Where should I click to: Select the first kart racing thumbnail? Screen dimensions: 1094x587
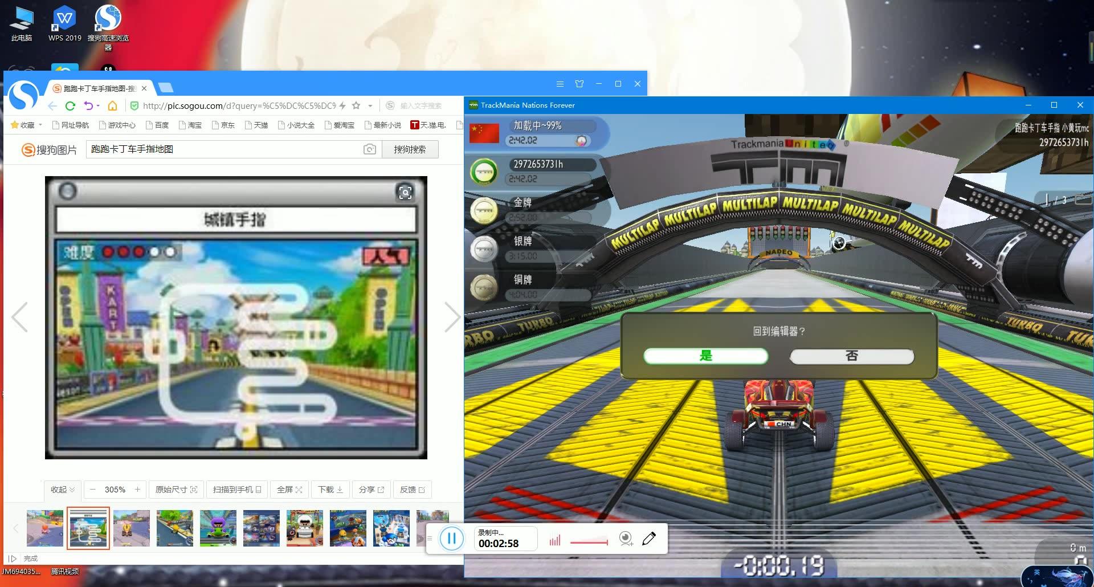point(45,528)
